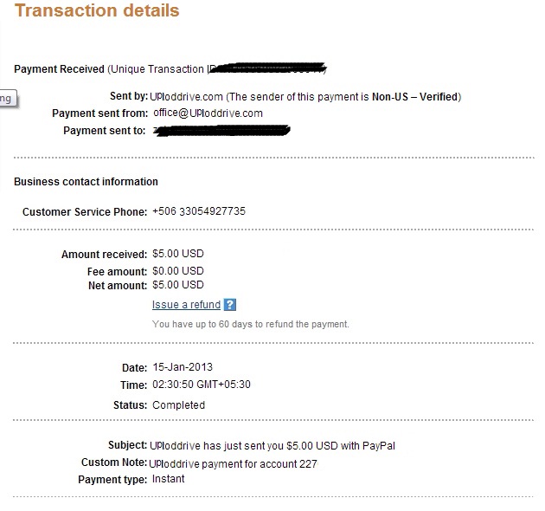Viewport: 545px width, 511px height.
Task: Click the redacted transaction ID
Action: coord(267,68)
